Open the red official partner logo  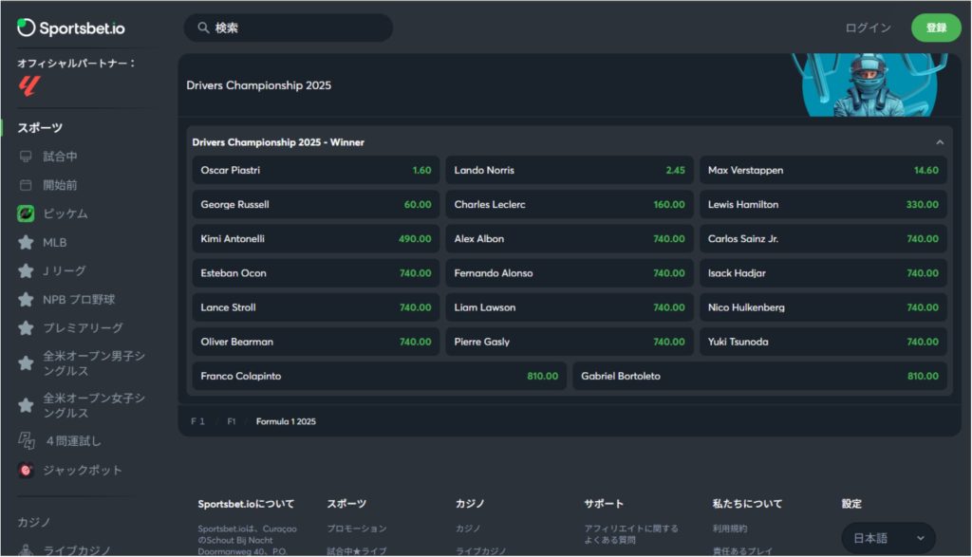click(28, 86)
